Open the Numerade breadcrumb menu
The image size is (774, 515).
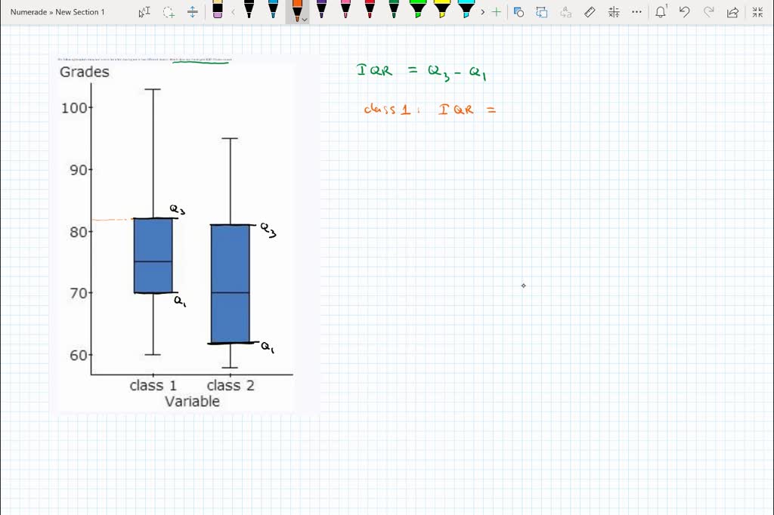29,11
